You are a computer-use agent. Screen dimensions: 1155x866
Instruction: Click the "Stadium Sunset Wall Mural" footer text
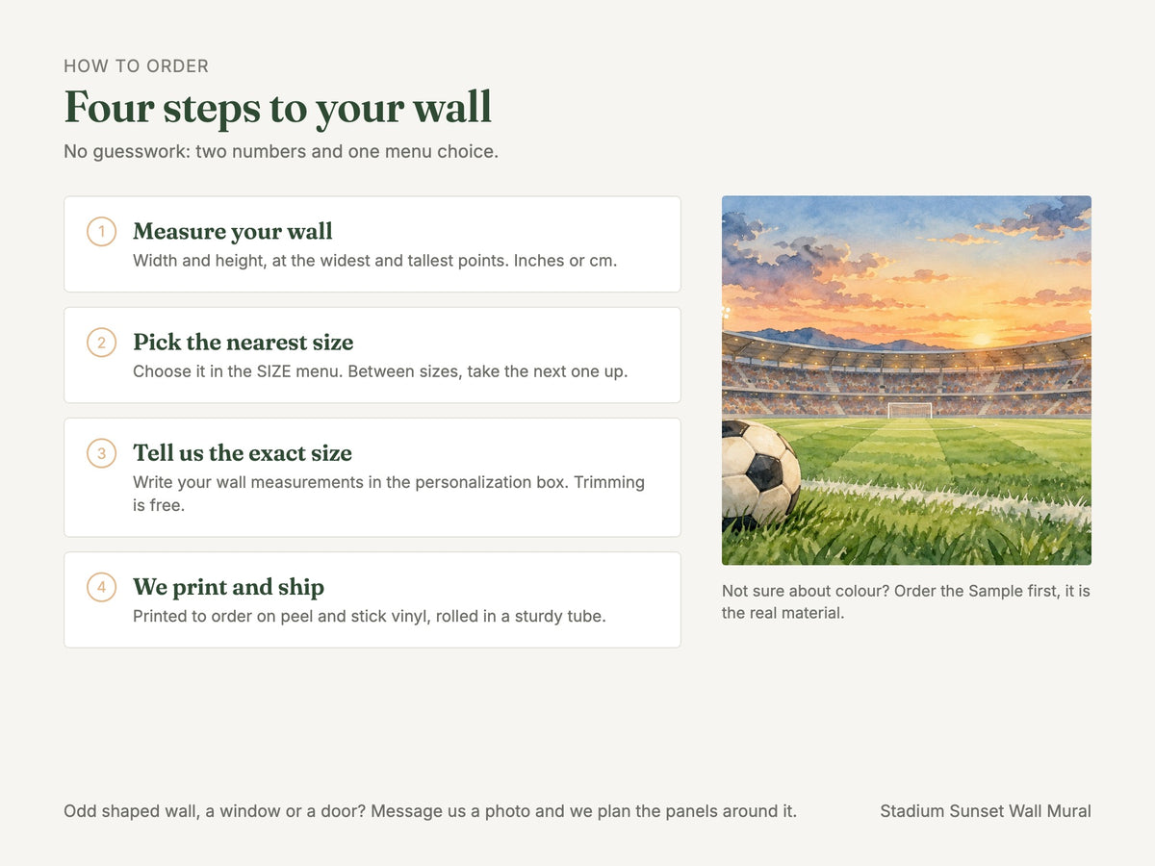coord(986,811)
